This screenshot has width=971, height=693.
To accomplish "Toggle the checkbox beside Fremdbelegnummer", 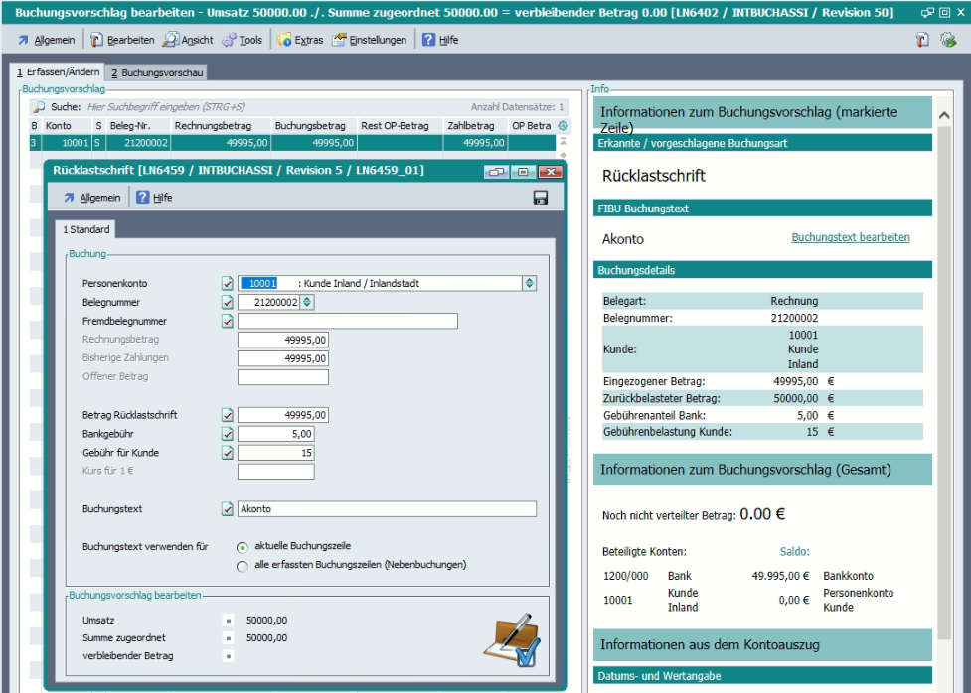I will [x=228, y=321].
